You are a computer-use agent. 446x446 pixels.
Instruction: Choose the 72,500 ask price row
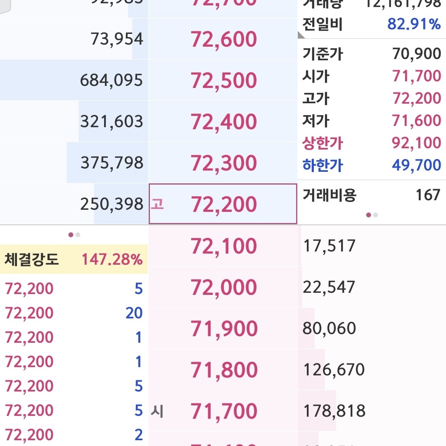(x=223, y=81)
